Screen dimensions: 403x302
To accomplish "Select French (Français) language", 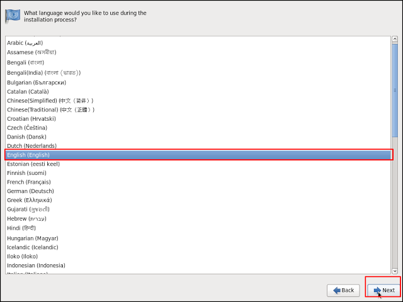I will coord(29,182).
